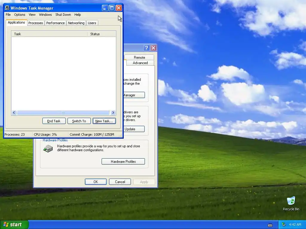Click the New Task... button
The width and height of the screenshot is (306, 229).
pyautogui.click(x=104, y=121)
